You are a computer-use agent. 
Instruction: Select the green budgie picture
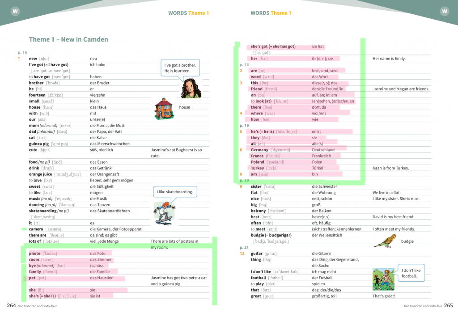pyautogui.click(x=385, y=241)
